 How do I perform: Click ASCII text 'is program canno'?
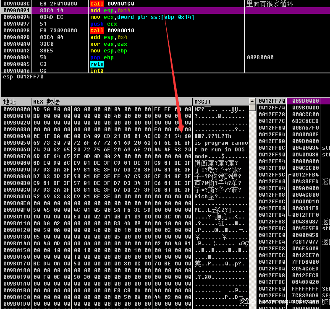[221, 143]
